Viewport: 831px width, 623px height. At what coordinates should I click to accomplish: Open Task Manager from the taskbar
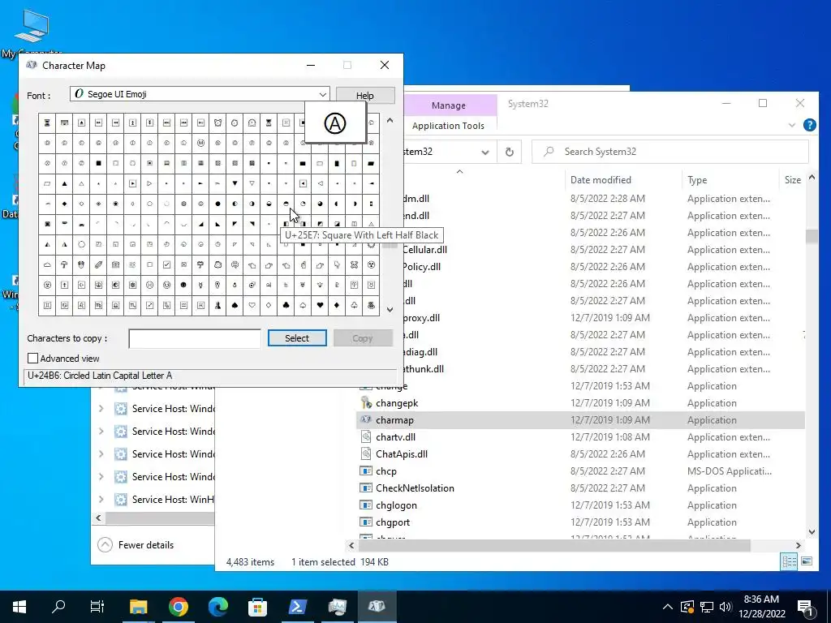(x=337, y=607)
